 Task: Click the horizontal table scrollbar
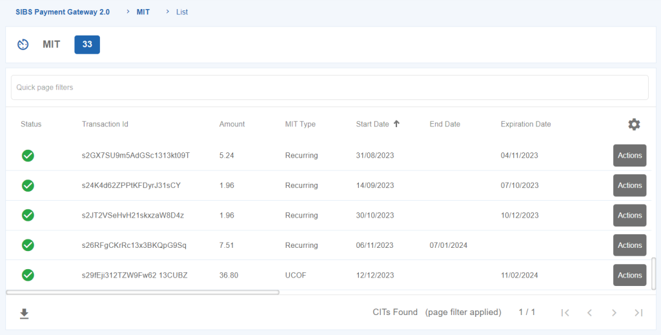(142, 292)
